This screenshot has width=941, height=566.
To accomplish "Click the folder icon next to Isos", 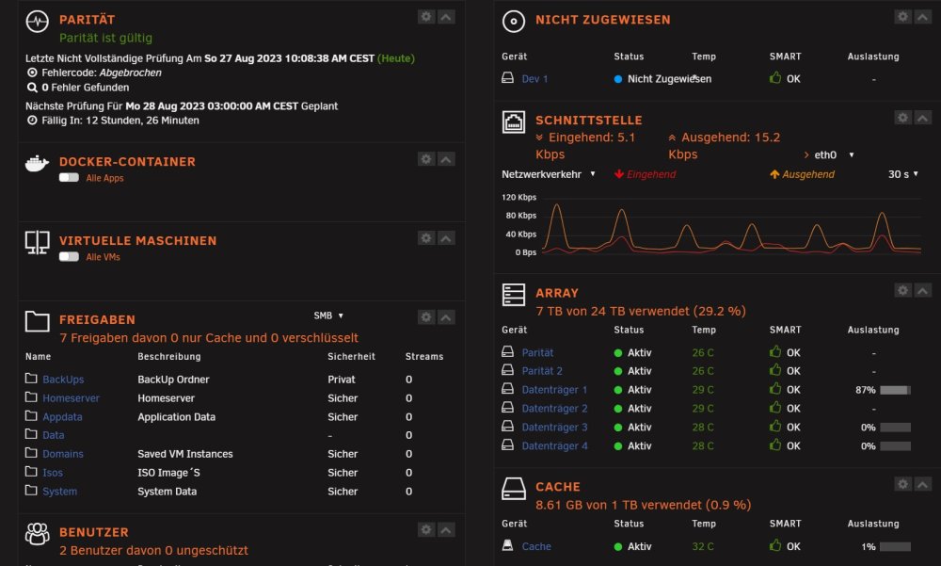I will coord(31,472).
